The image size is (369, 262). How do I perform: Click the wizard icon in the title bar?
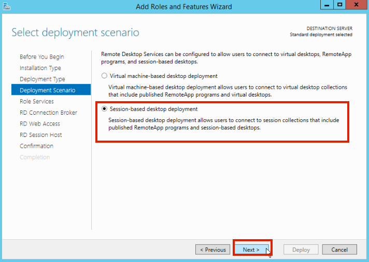pos(7,6)
